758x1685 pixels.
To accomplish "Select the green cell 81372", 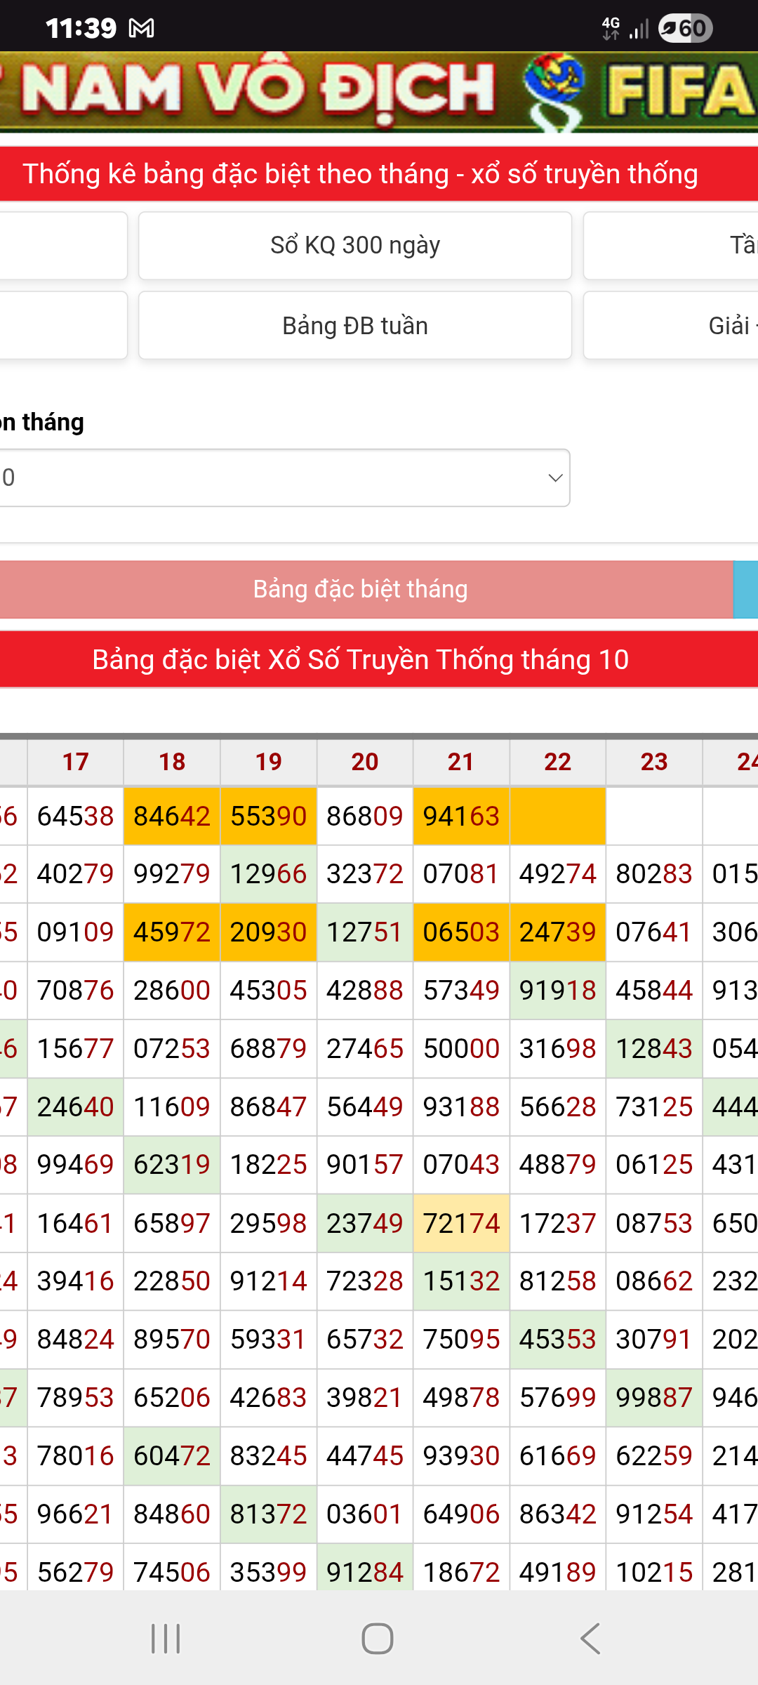I will tap(269, 1514).
